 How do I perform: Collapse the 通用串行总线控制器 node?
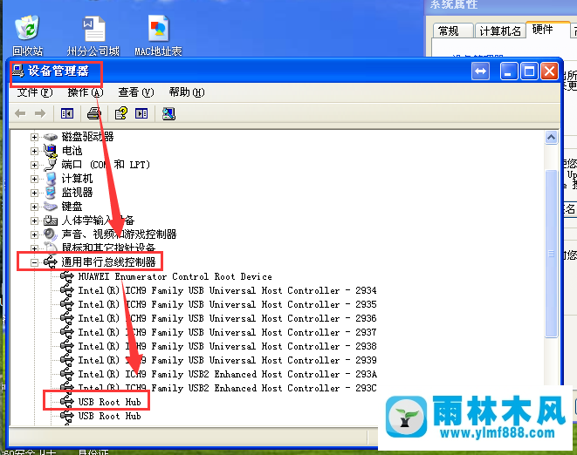[34, 262]
